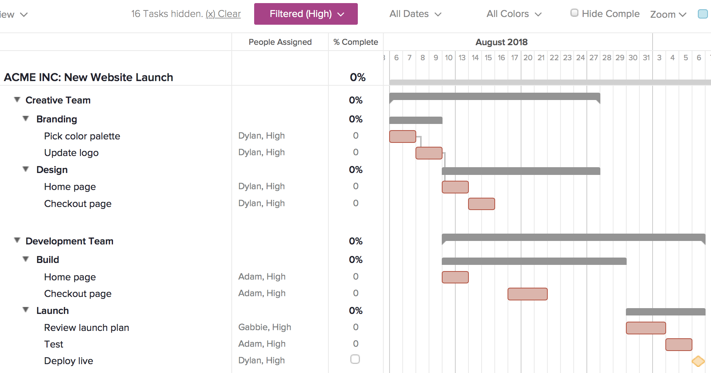Image resolution: width=711 pixels, height=373 pixels.
Task: Collapse the Branding subgroup
Action: [26, 118]
